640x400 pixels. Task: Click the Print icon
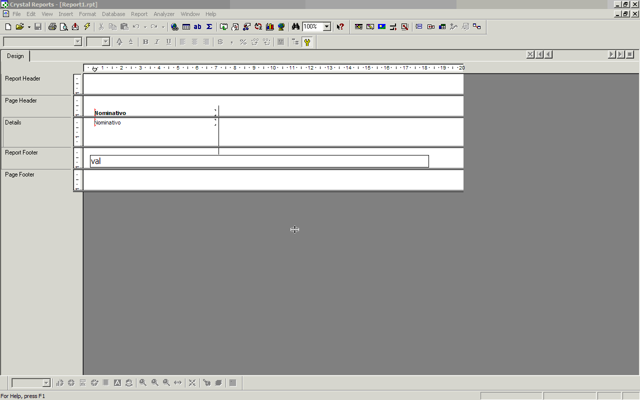click(x=52, y=26)
